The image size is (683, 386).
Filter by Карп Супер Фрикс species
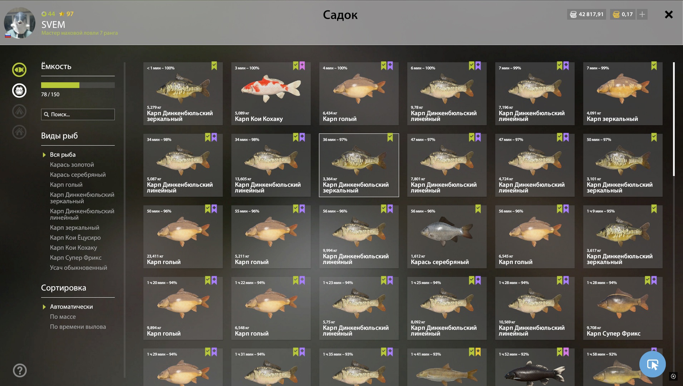[76, 258]
